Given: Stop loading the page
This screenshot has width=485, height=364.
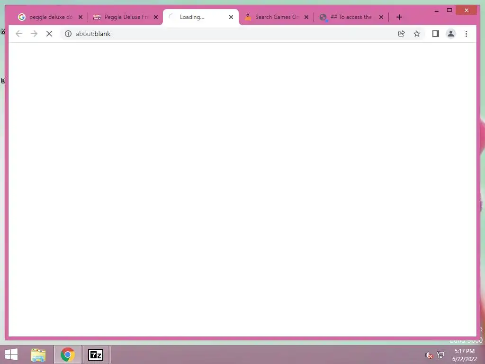Looking at the screenshot, I should (49, 34).
